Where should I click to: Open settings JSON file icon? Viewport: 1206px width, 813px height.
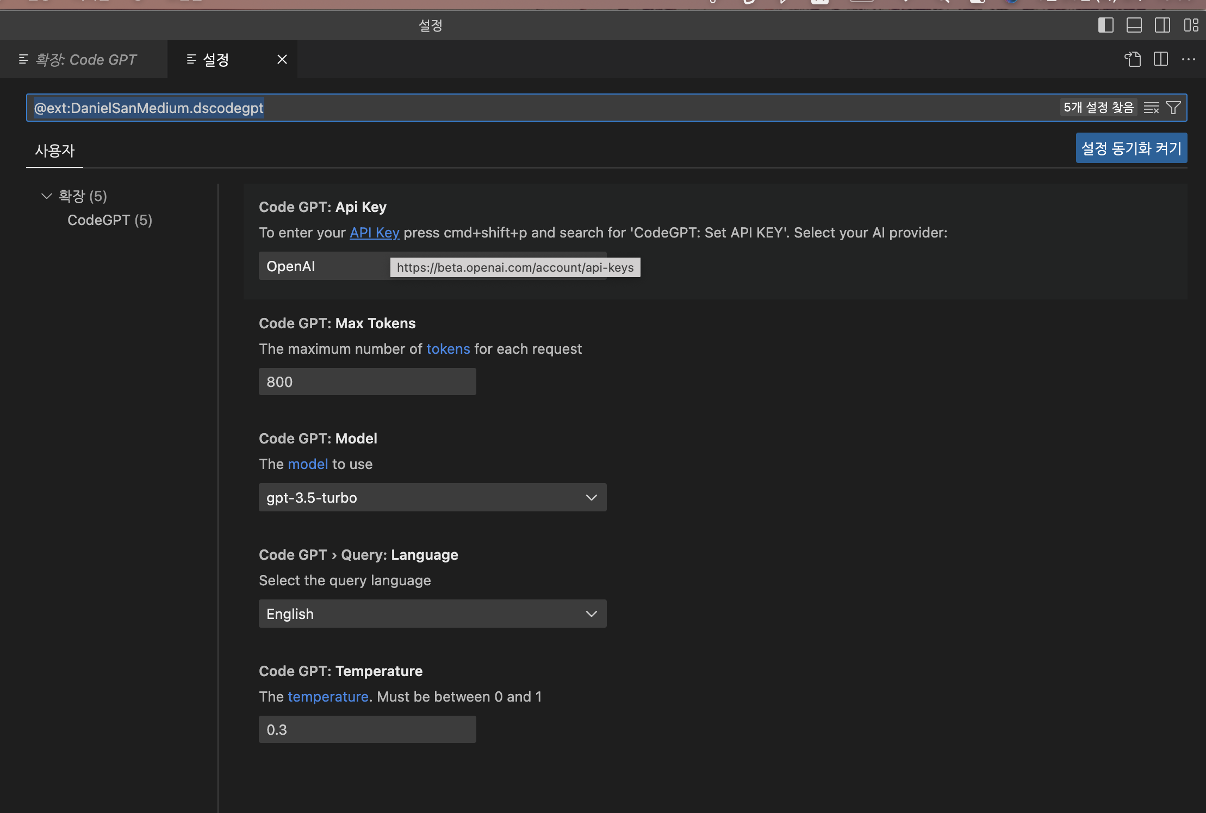pos(1133,59)
